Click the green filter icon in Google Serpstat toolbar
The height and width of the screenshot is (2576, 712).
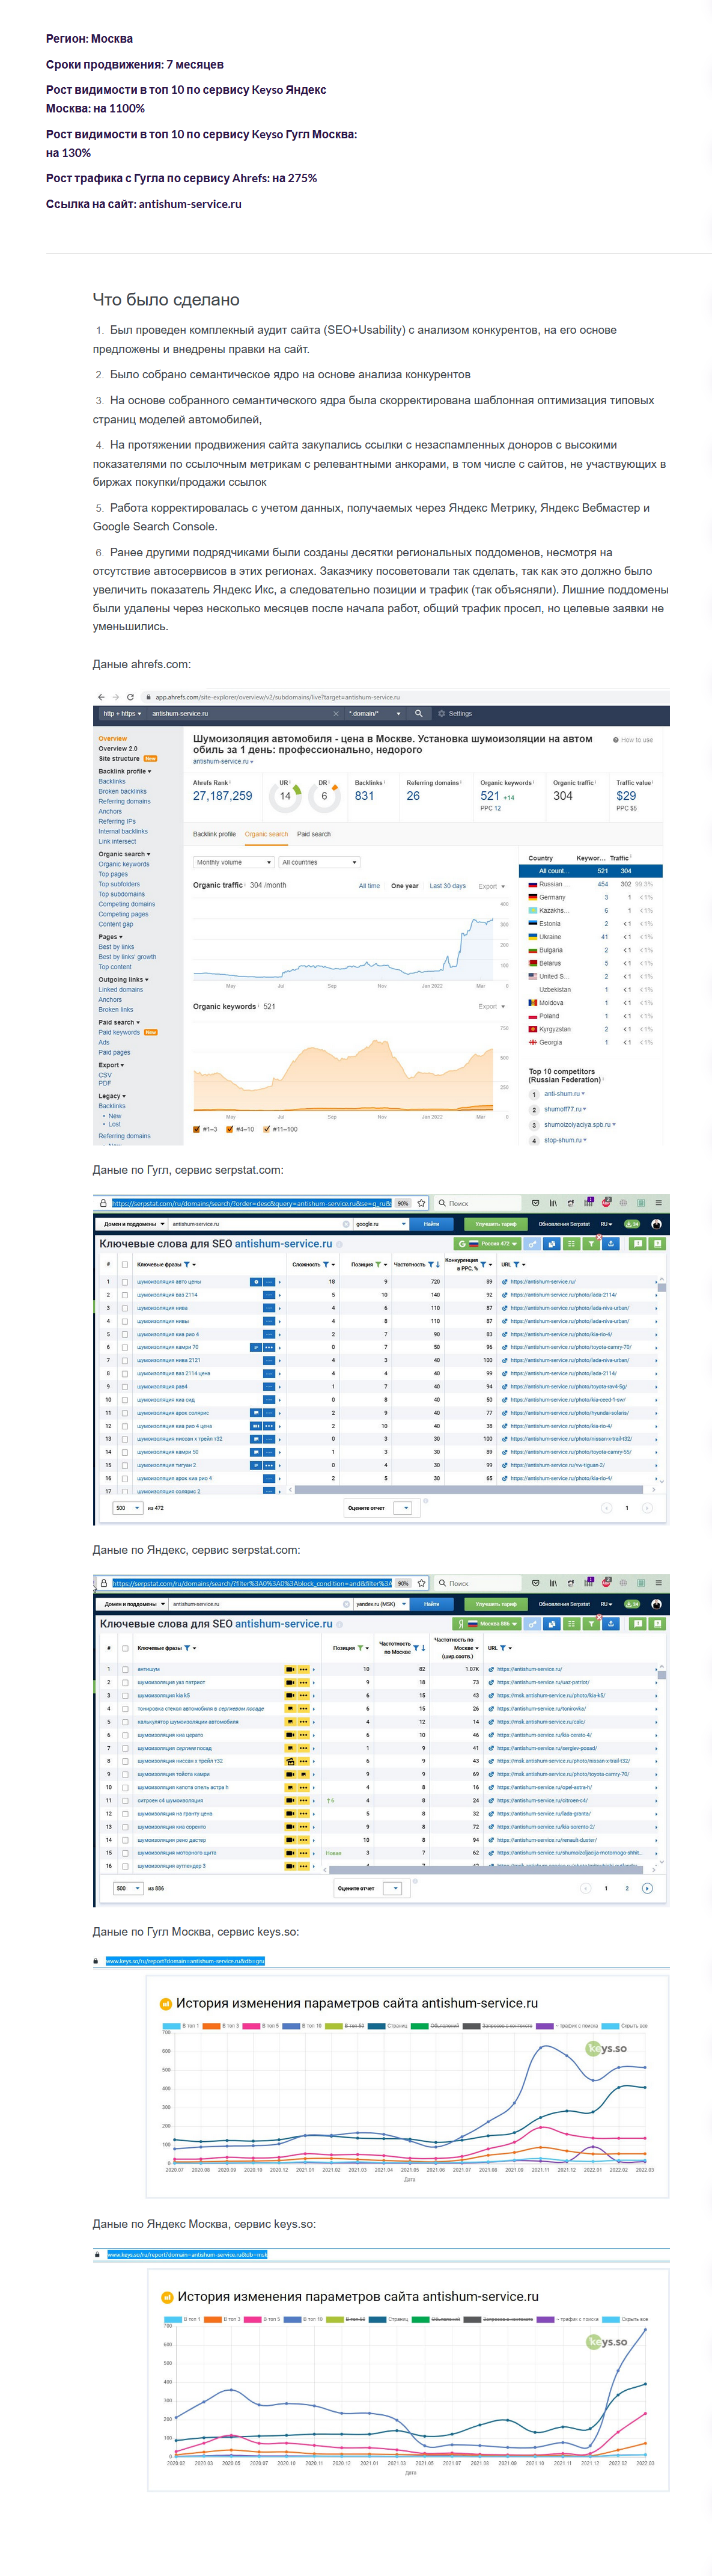click(592, 1244)
